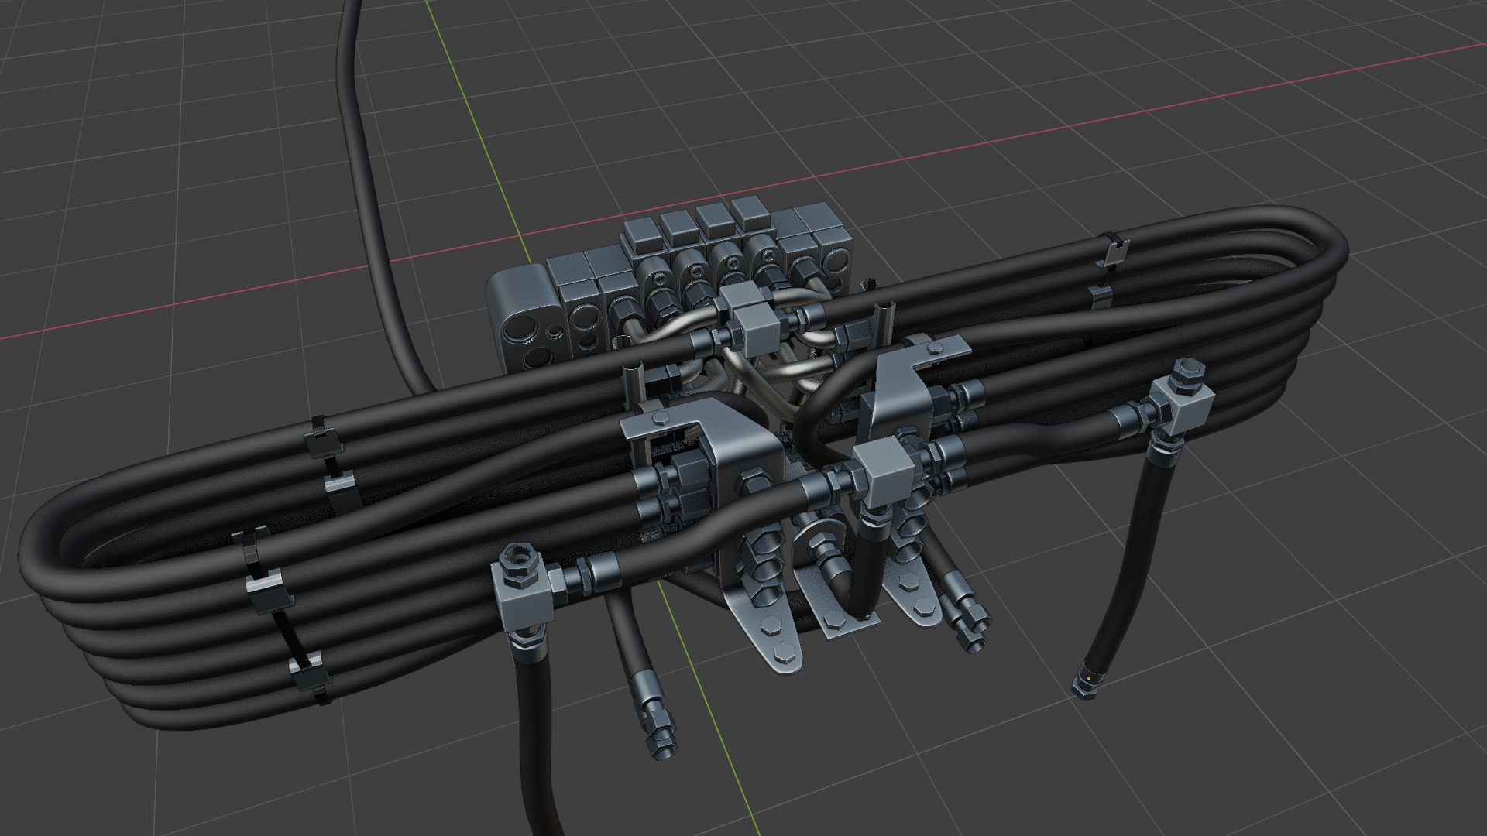Select the lowest cable clip on left bundle
Viewport: 1487px width, 836px height.
coord(310,672)
